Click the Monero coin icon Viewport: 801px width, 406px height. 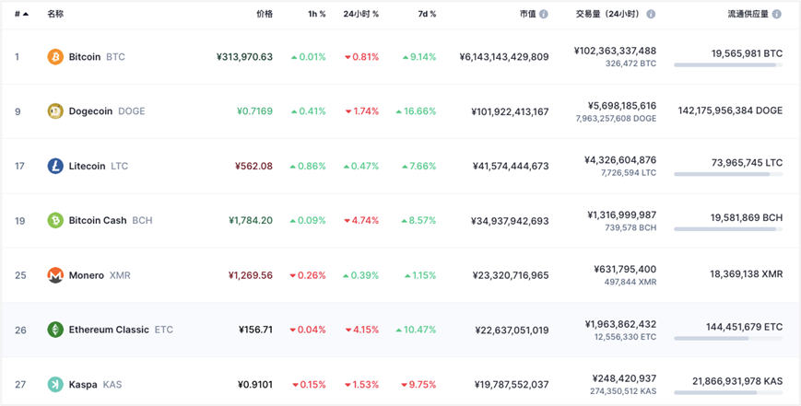click(55, 275)
